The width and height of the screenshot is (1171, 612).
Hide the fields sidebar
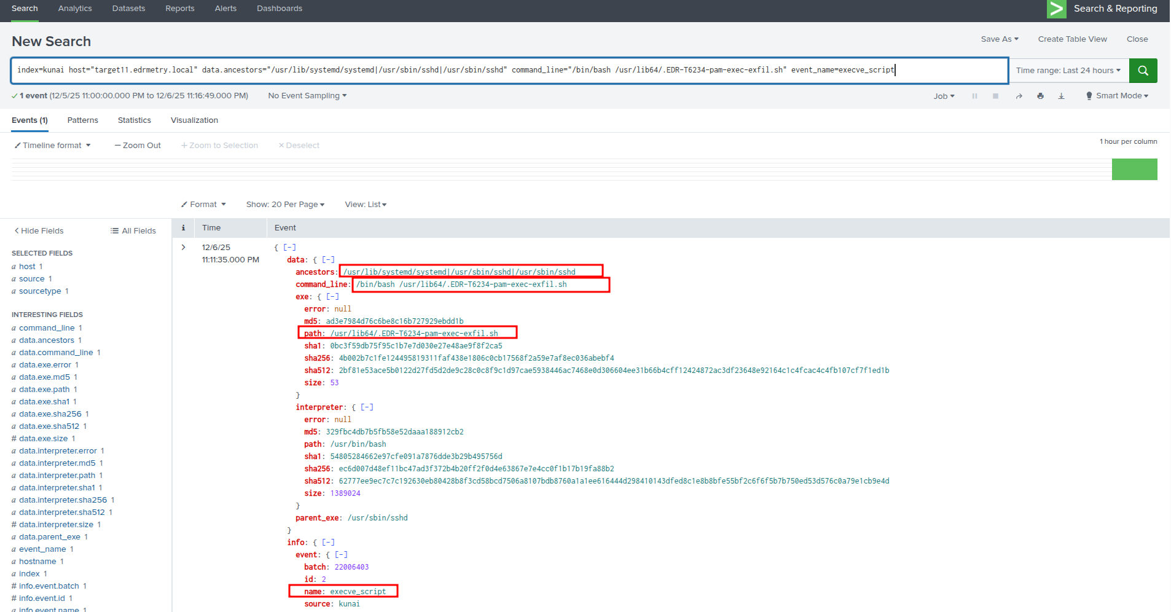39,231
